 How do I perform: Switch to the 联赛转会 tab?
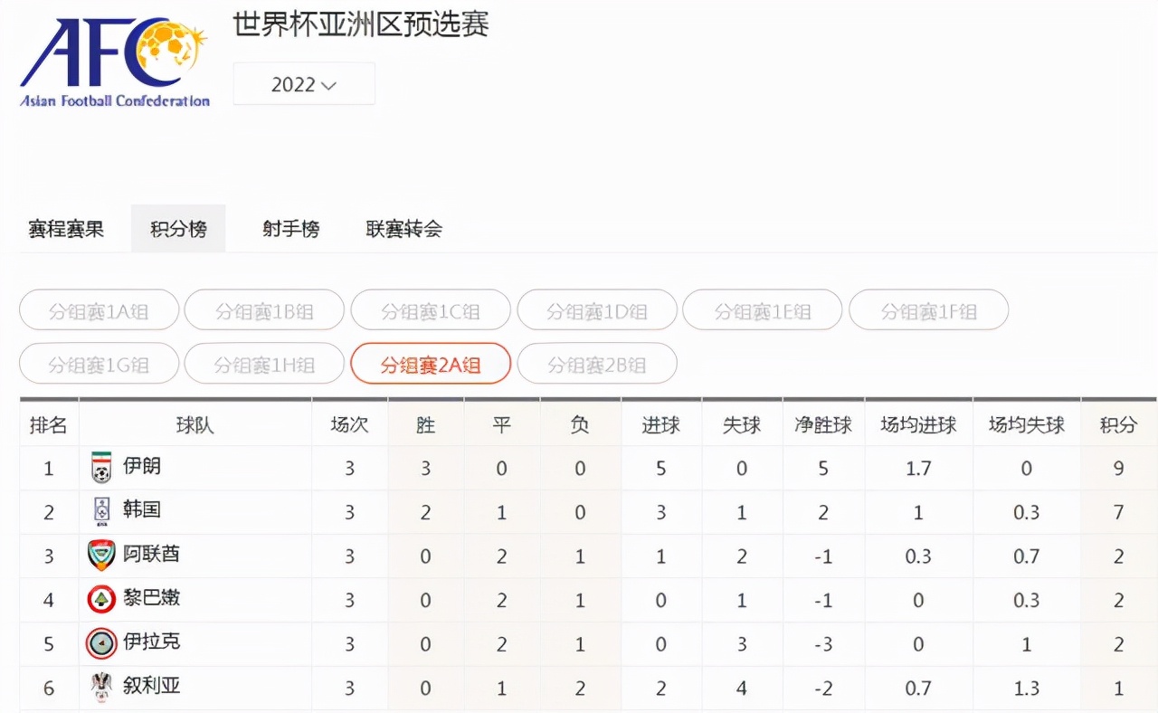pos(404,229)
